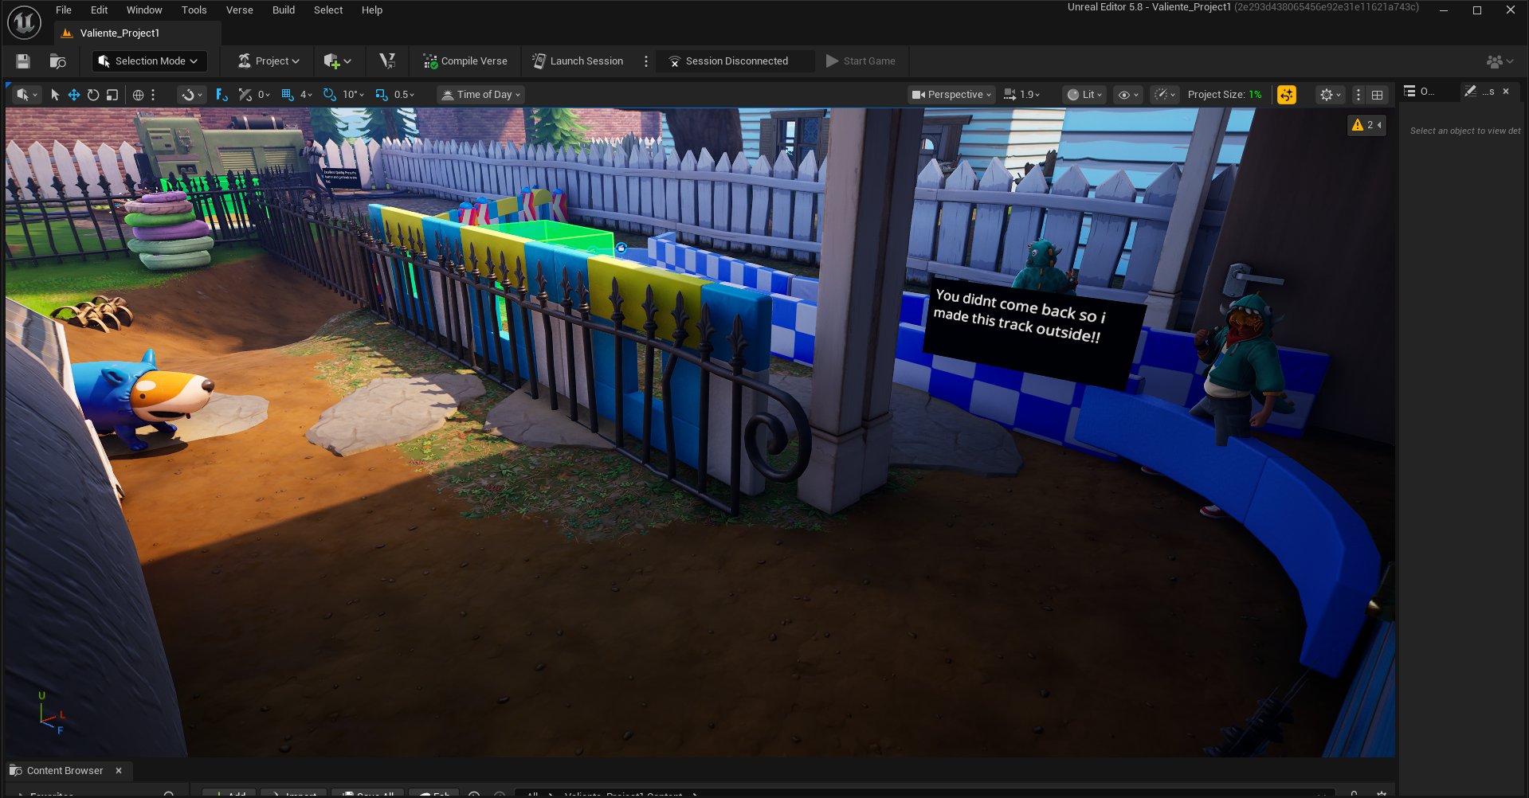Click the warning triangle indicator showing 2
This screenshot has height=798, width=1529.
[1366, 125]
